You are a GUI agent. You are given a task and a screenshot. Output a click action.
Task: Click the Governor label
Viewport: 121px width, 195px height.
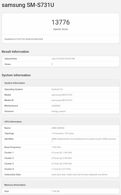[x=9, y=111]
